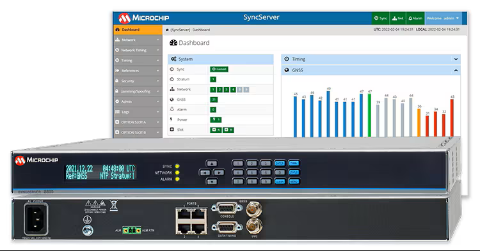This screenshot has width=480, height=251.
Task: Click the OPTION SLOT A sidebar plus icon
Action: point(117,122)
